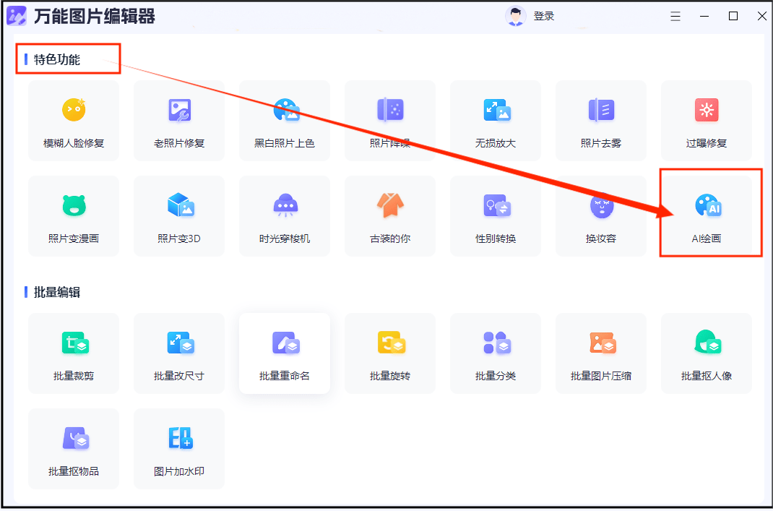Viewport: 773px width, 511px height.
Task: Open the hamburger menu in title bar
Action: [675, 16]
